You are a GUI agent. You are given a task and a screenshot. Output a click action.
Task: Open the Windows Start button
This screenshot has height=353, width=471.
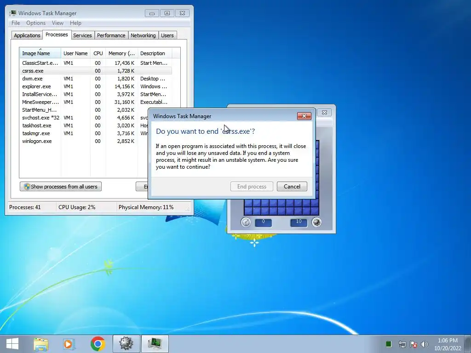12,344
